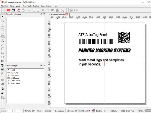
Task: Save the layout using the floppy disk icon
Action: 13,10
